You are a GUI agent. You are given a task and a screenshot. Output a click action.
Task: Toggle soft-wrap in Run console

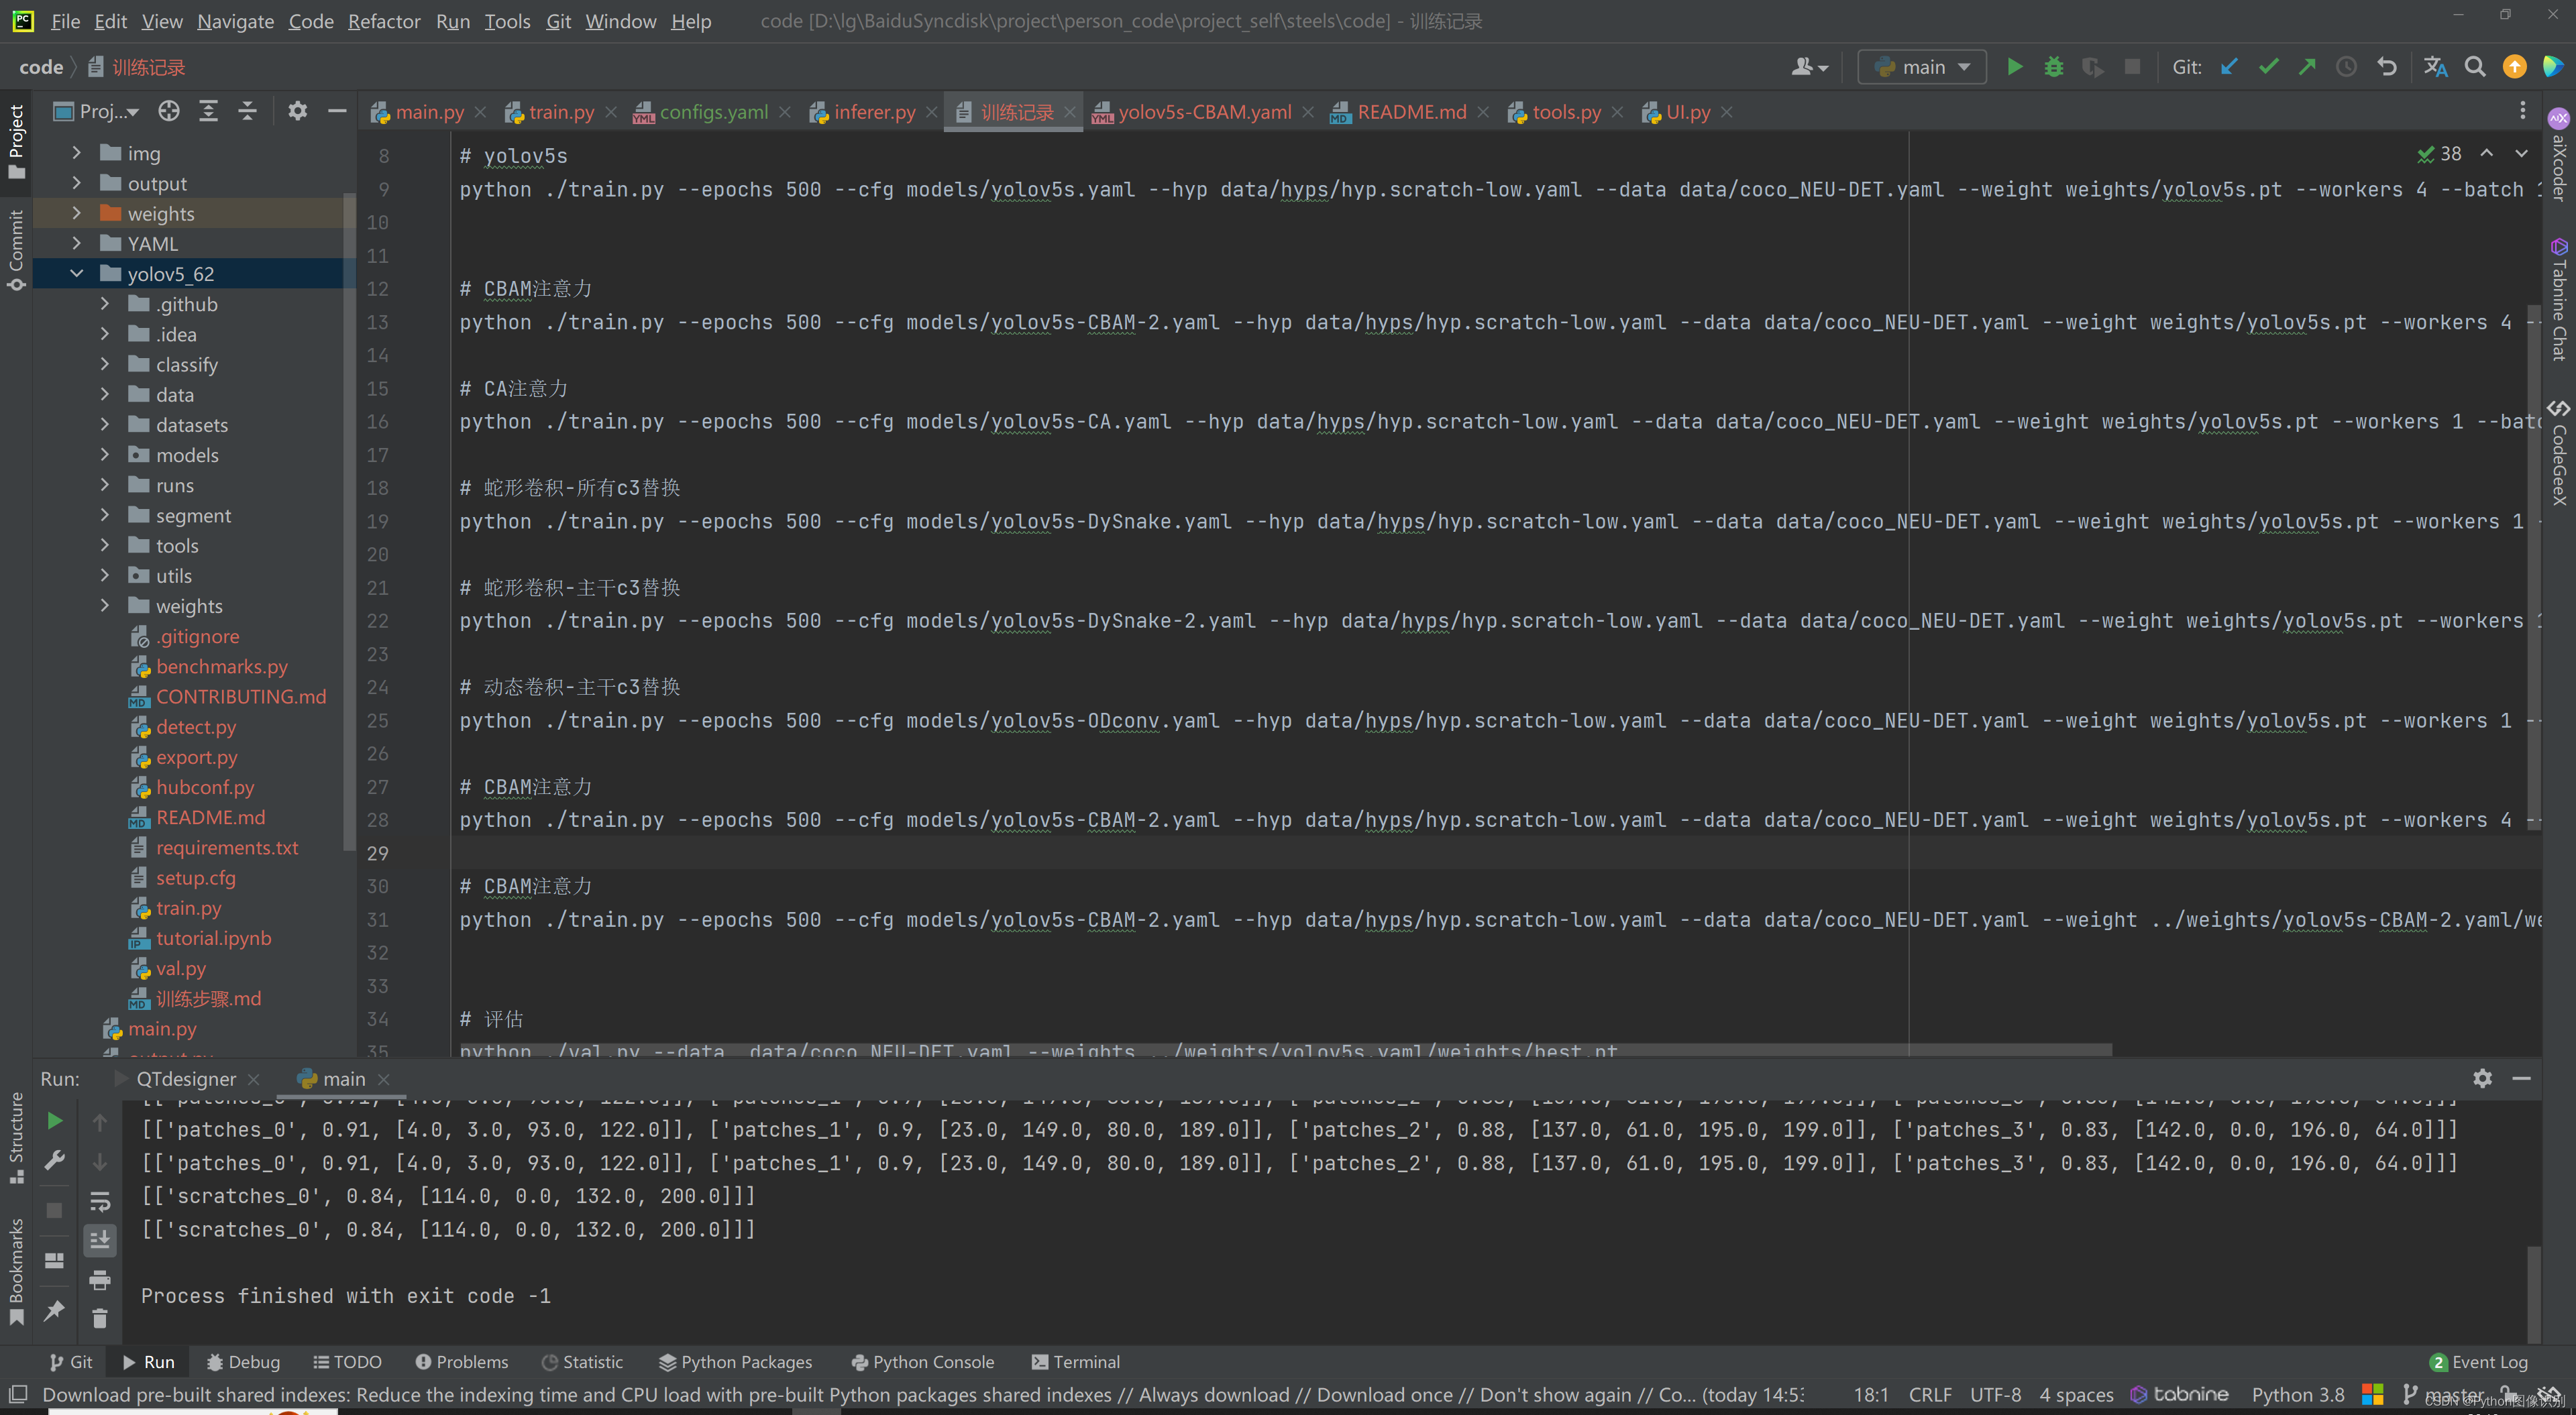pyautogui.click(x=100, y=1201)
